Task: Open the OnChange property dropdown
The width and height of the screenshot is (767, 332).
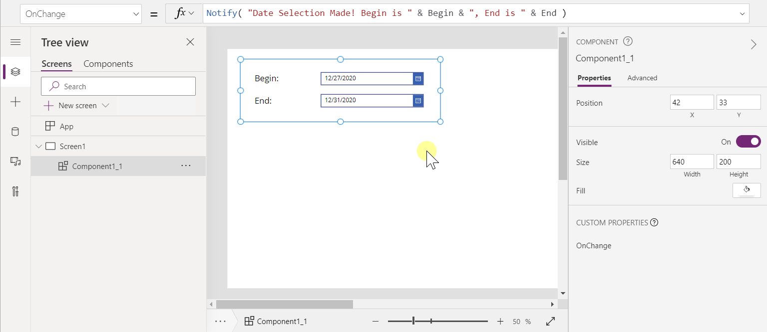Action: 80,14
